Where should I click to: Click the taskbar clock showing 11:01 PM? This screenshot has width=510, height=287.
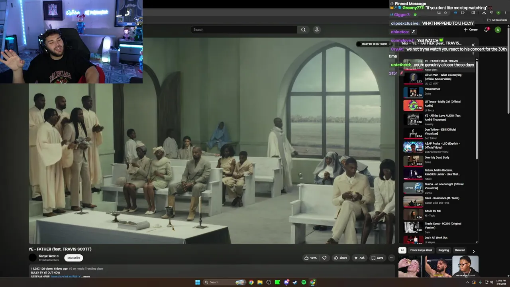[501, 282]
